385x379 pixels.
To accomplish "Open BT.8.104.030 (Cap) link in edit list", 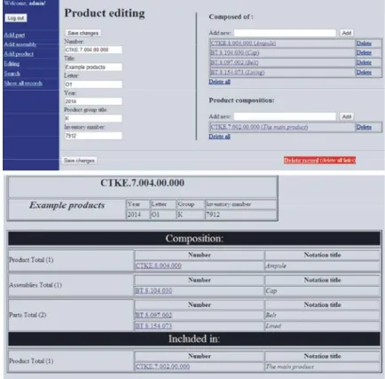I will point(235,53).
